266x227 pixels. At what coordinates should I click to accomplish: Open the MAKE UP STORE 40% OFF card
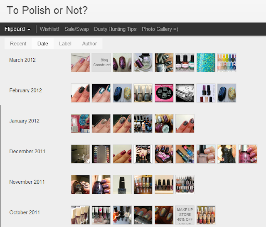click(185, 215)
